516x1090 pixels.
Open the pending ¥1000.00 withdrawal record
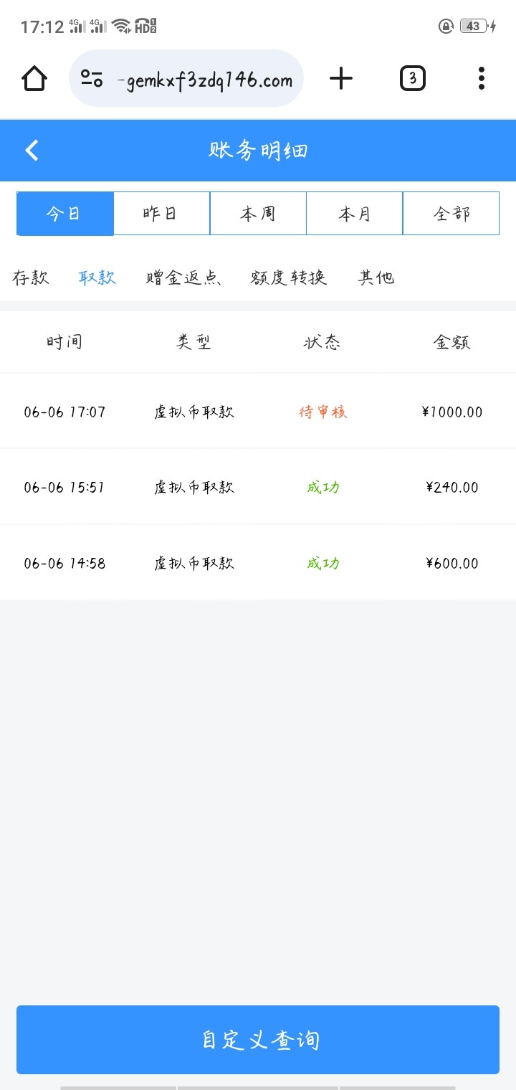(x=258, y=412)
